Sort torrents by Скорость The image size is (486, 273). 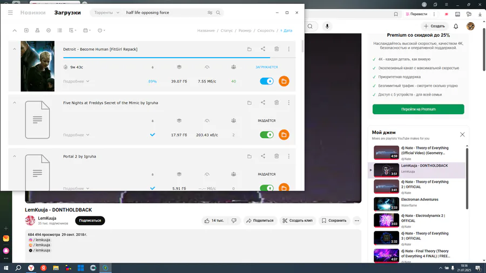coord(266,31)
